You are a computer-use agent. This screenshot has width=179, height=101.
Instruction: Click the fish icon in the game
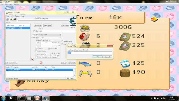(x=85, y=64)
